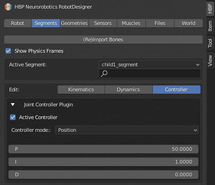Switch to the Robot tab
This screenshot has height=185, width=215.
[18, 23]
